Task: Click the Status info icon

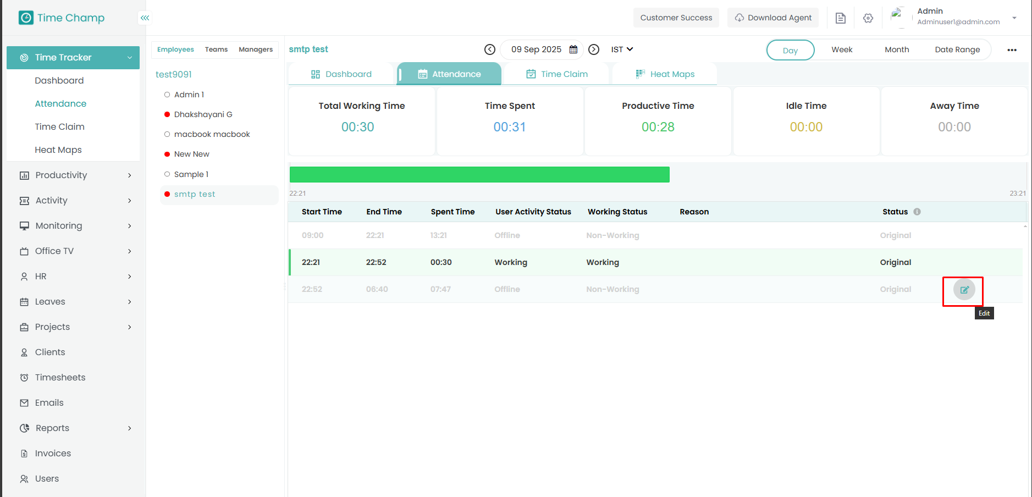Action: [917, 212]
